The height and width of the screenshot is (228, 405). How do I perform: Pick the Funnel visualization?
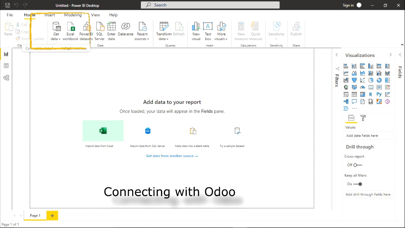(354, 80)
